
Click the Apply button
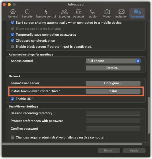134,150
